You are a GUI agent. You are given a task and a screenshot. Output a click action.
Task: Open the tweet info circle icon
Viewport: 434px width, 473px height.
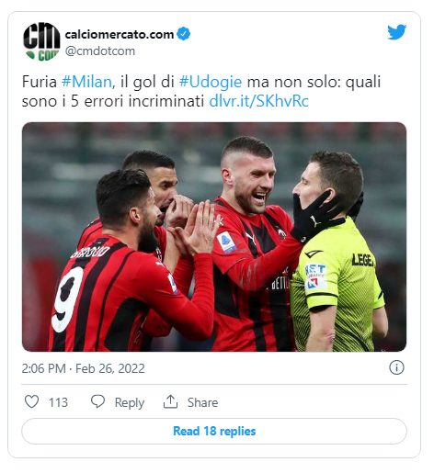396,367
